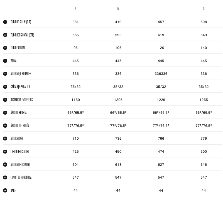223x200 pixels.
Task: Click the number 3 badge beside Tubo Frontal
Action: [x=5, y=48]
